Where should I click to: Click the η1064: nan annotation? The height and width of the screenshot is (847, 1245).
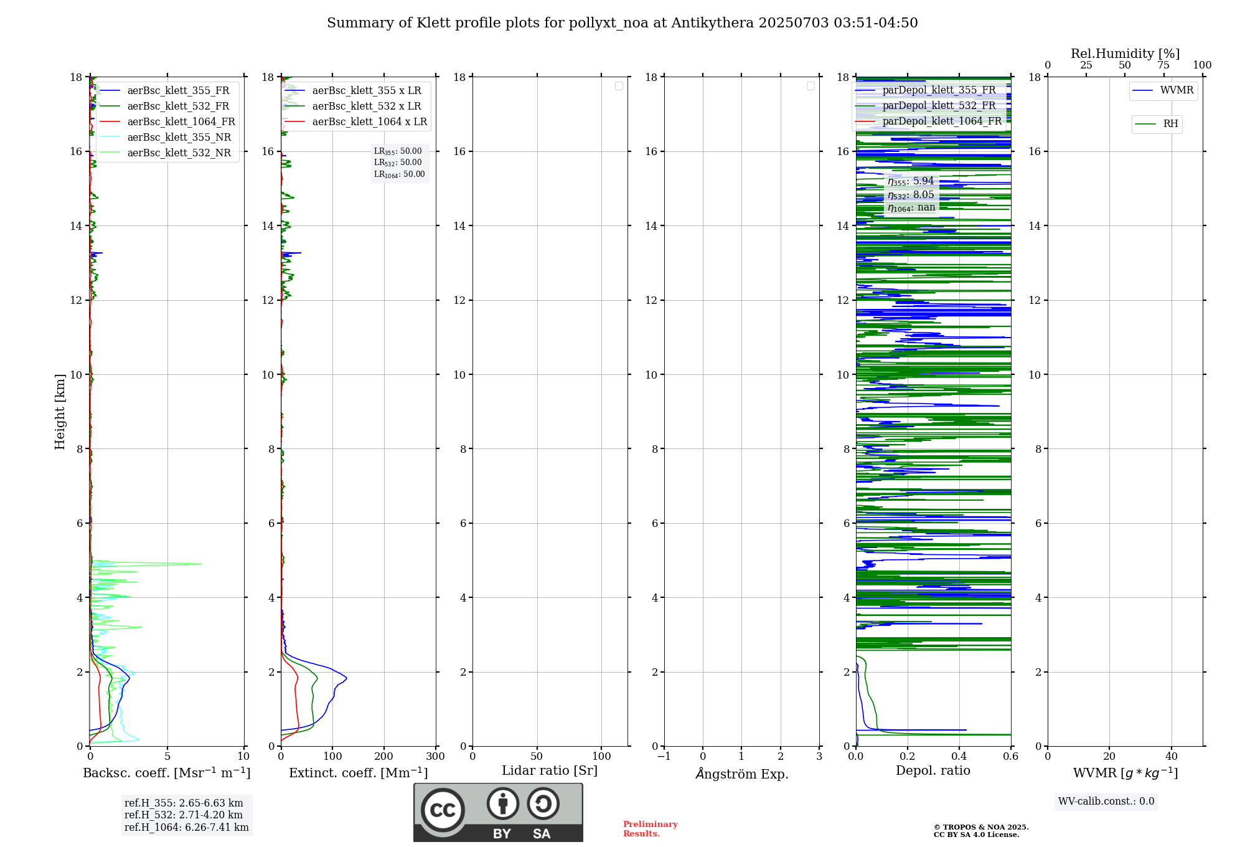point(911,207)
